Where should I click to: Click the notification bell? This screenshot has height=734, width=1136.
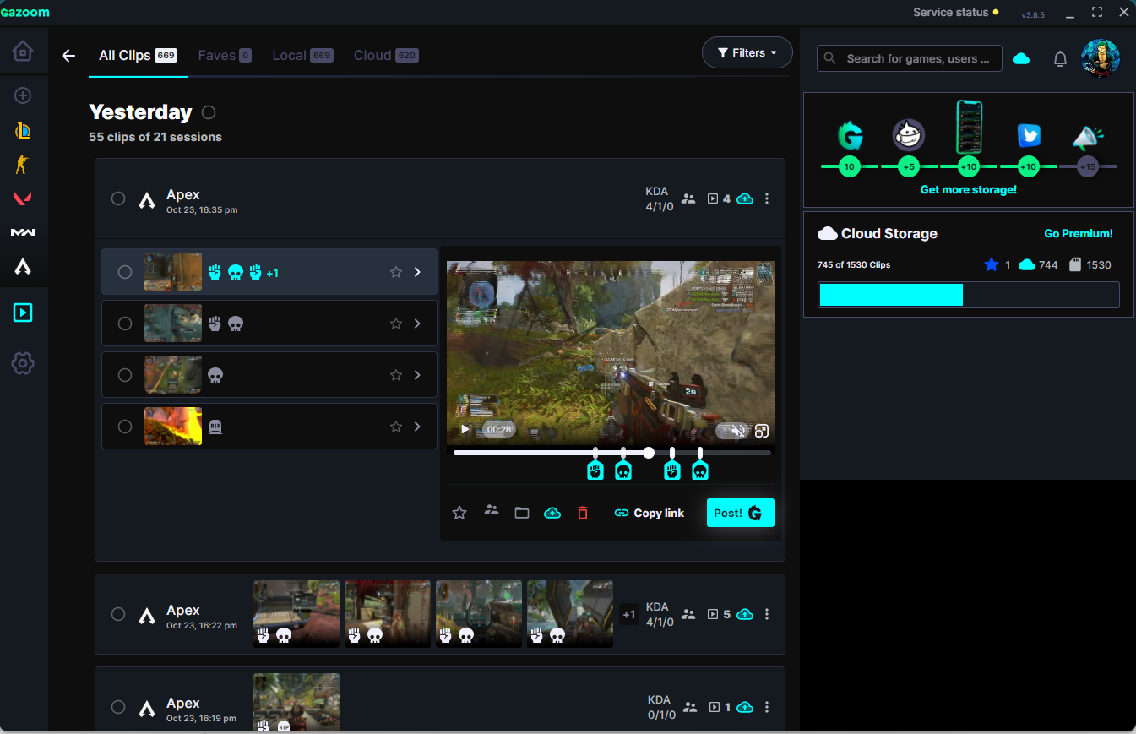(1060, 57)
